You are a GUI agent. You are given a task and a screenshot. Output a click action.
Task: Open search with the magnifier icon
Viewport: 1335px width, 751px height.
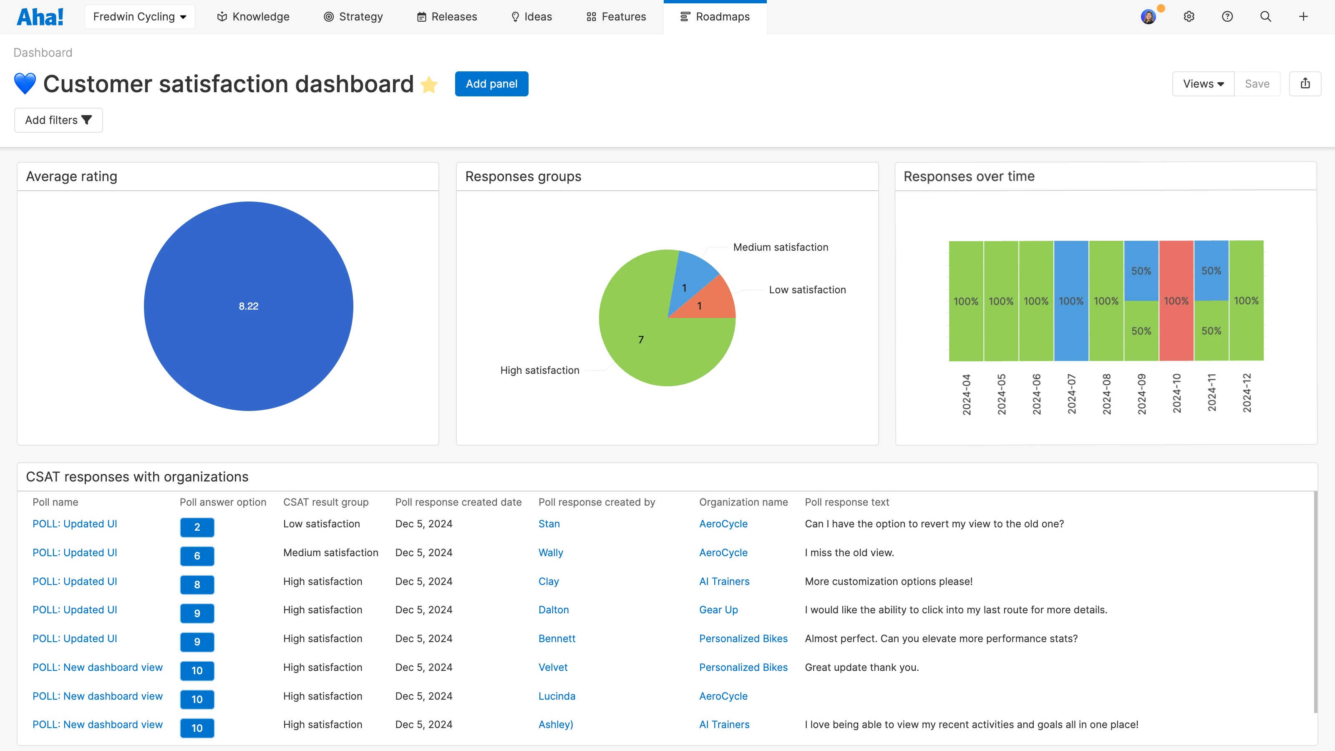1266,16
